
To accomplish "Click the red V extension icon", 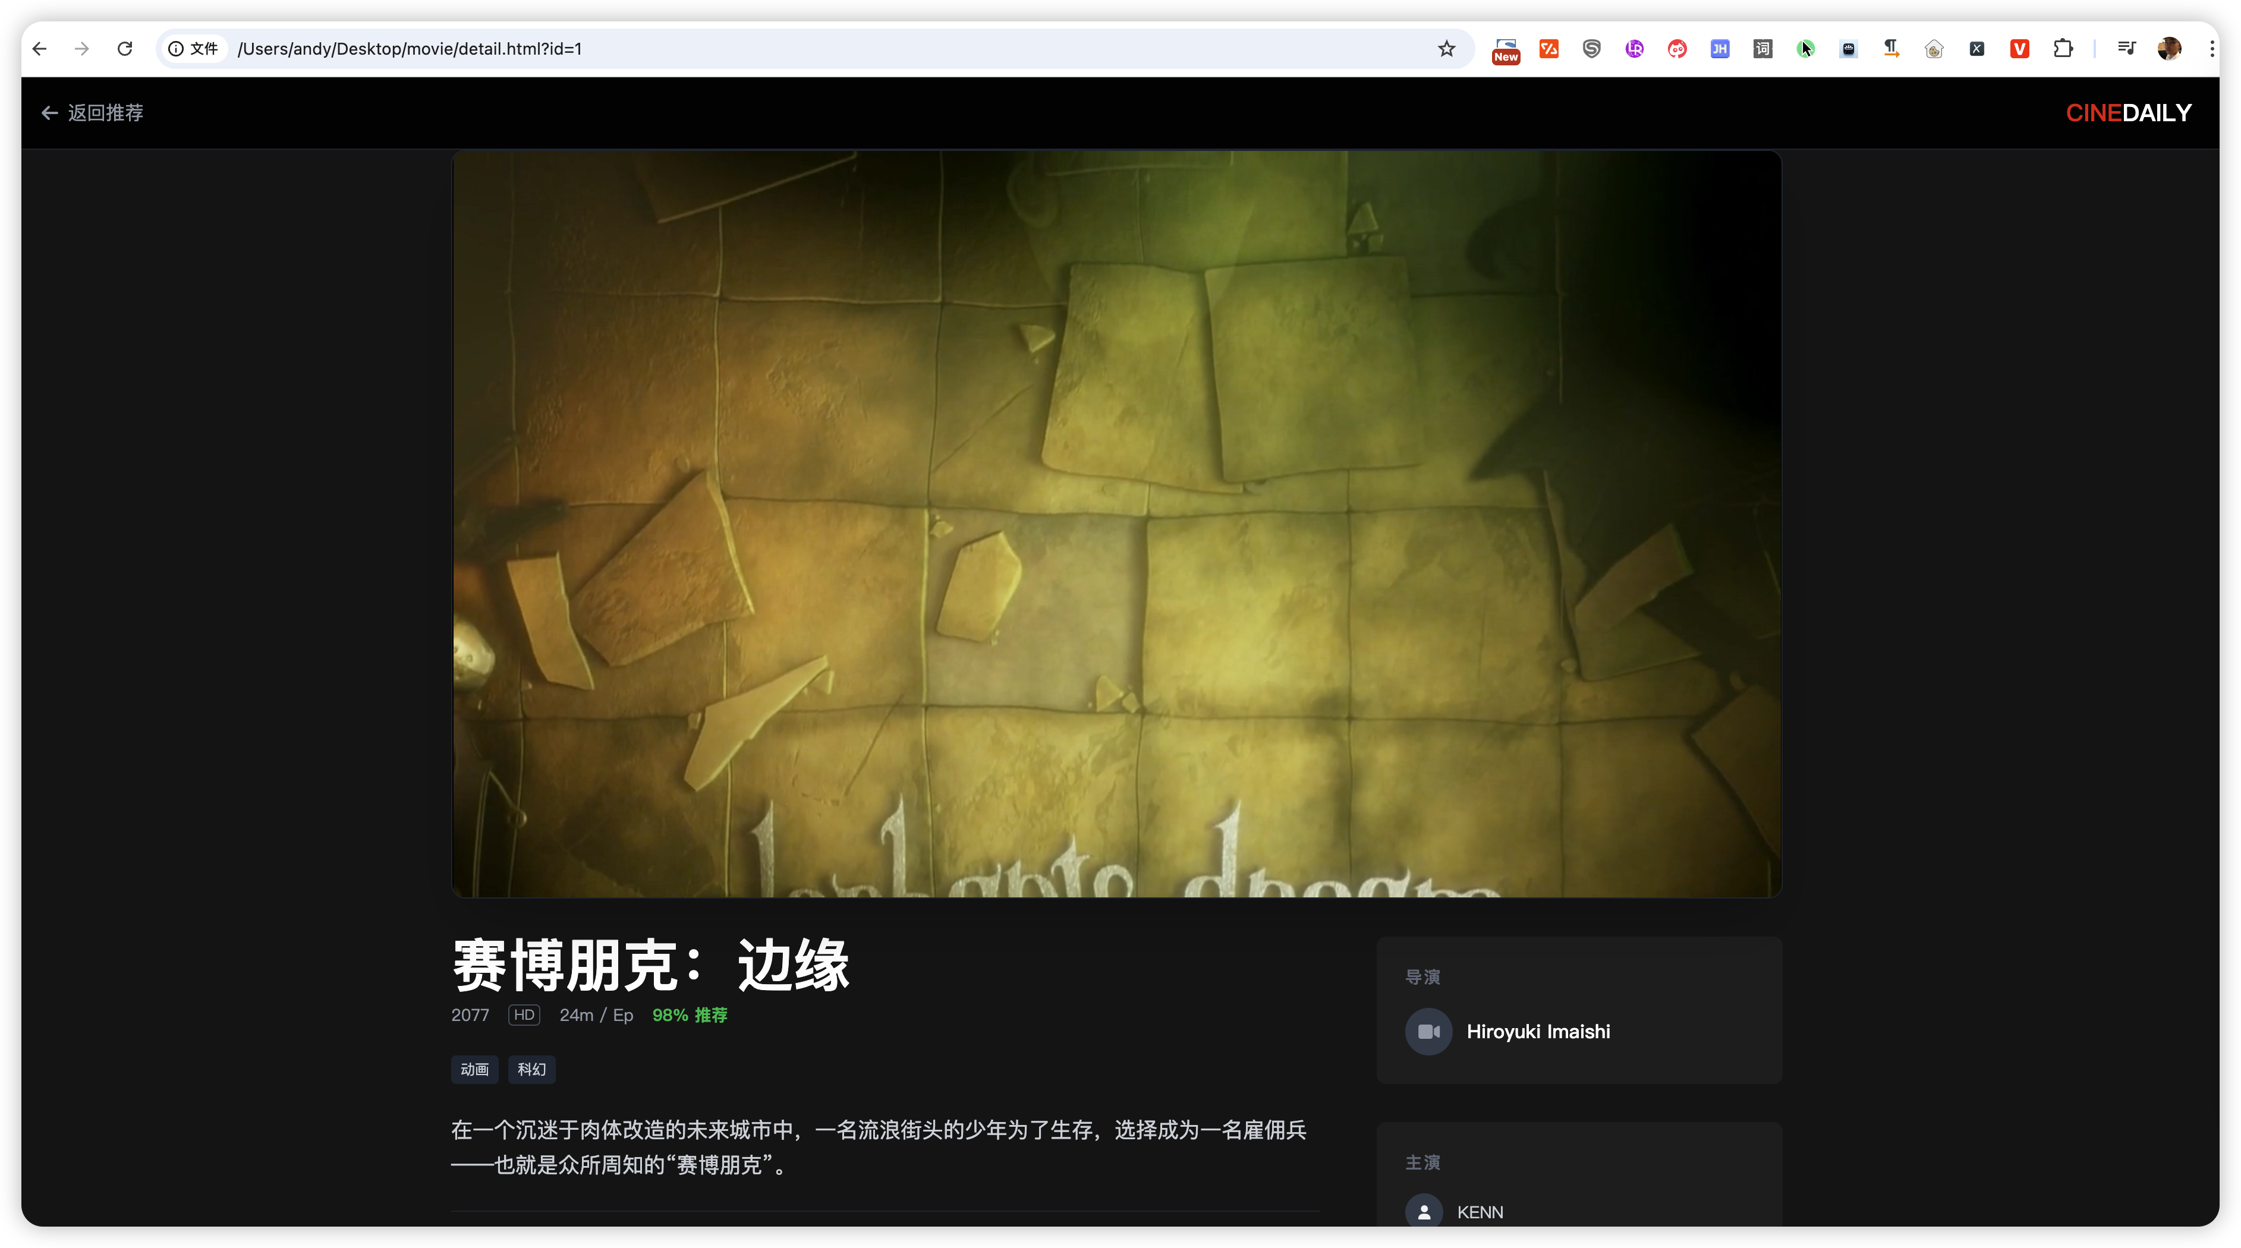I will [x=2019, y=49].
